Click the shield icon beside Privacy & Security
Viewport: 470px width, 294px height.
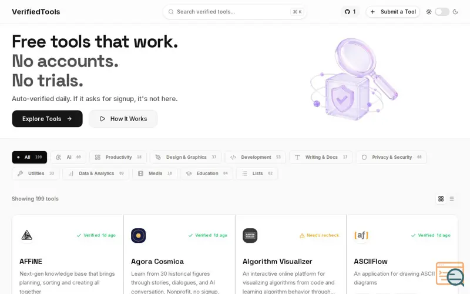(364, 157)
